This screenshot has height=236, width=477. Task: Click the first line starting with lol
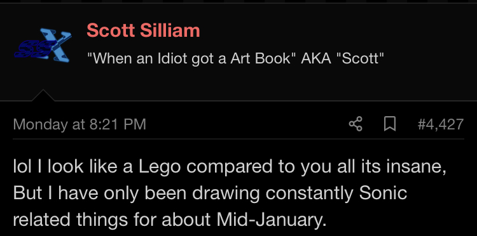230,167
